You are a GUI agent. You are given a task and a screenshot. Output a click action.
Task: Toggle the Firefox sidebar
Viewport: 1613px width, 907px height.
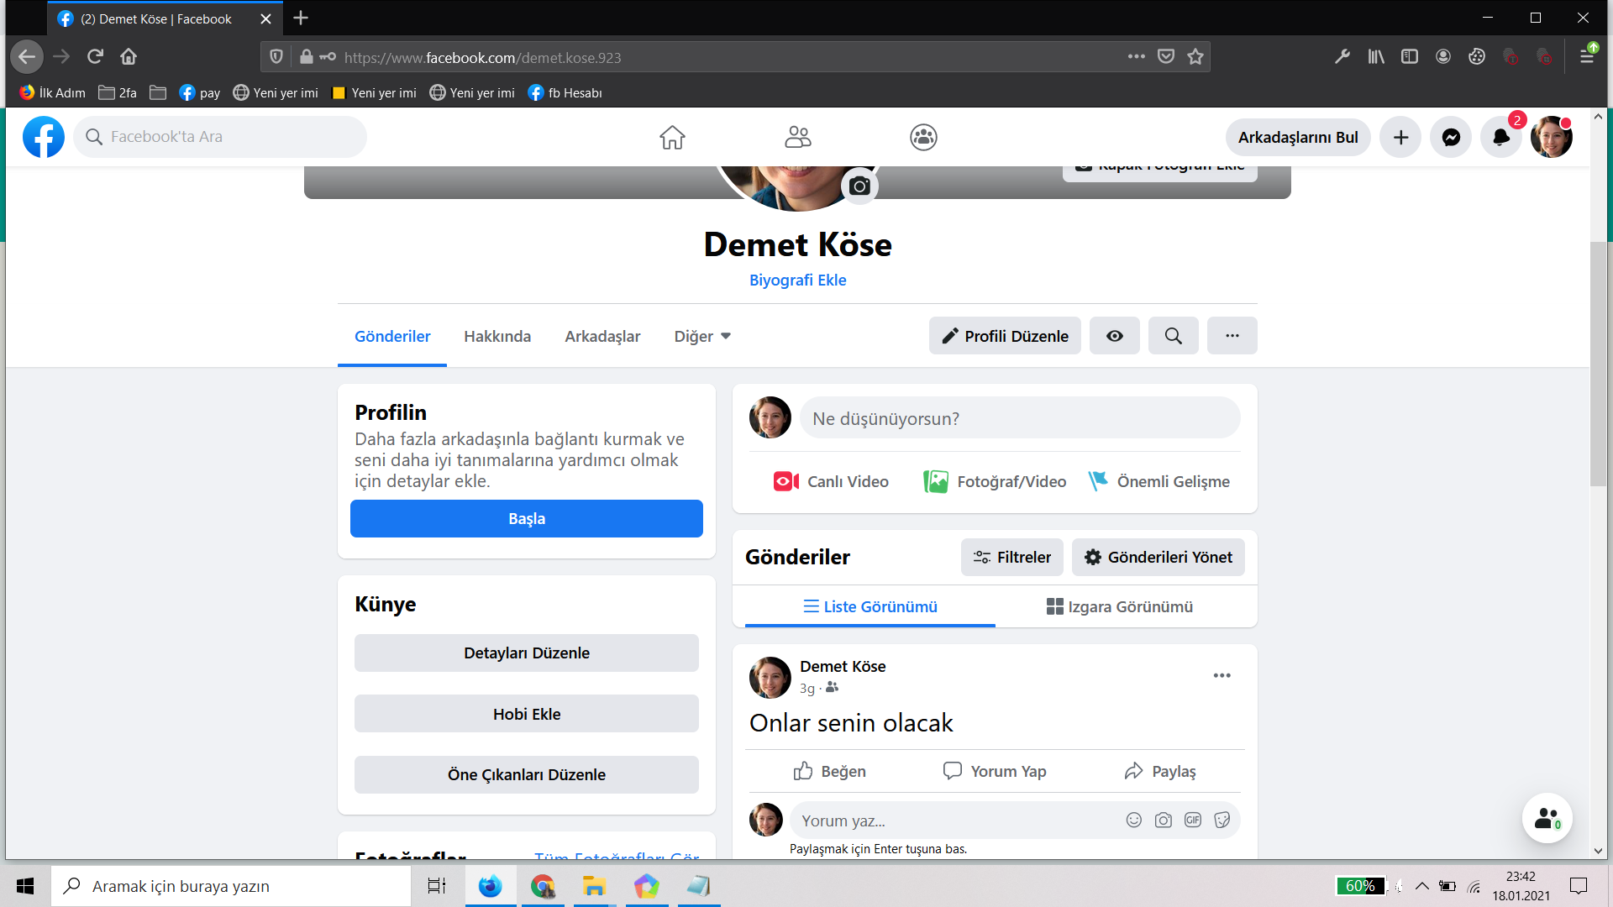tap(1410, 57)
